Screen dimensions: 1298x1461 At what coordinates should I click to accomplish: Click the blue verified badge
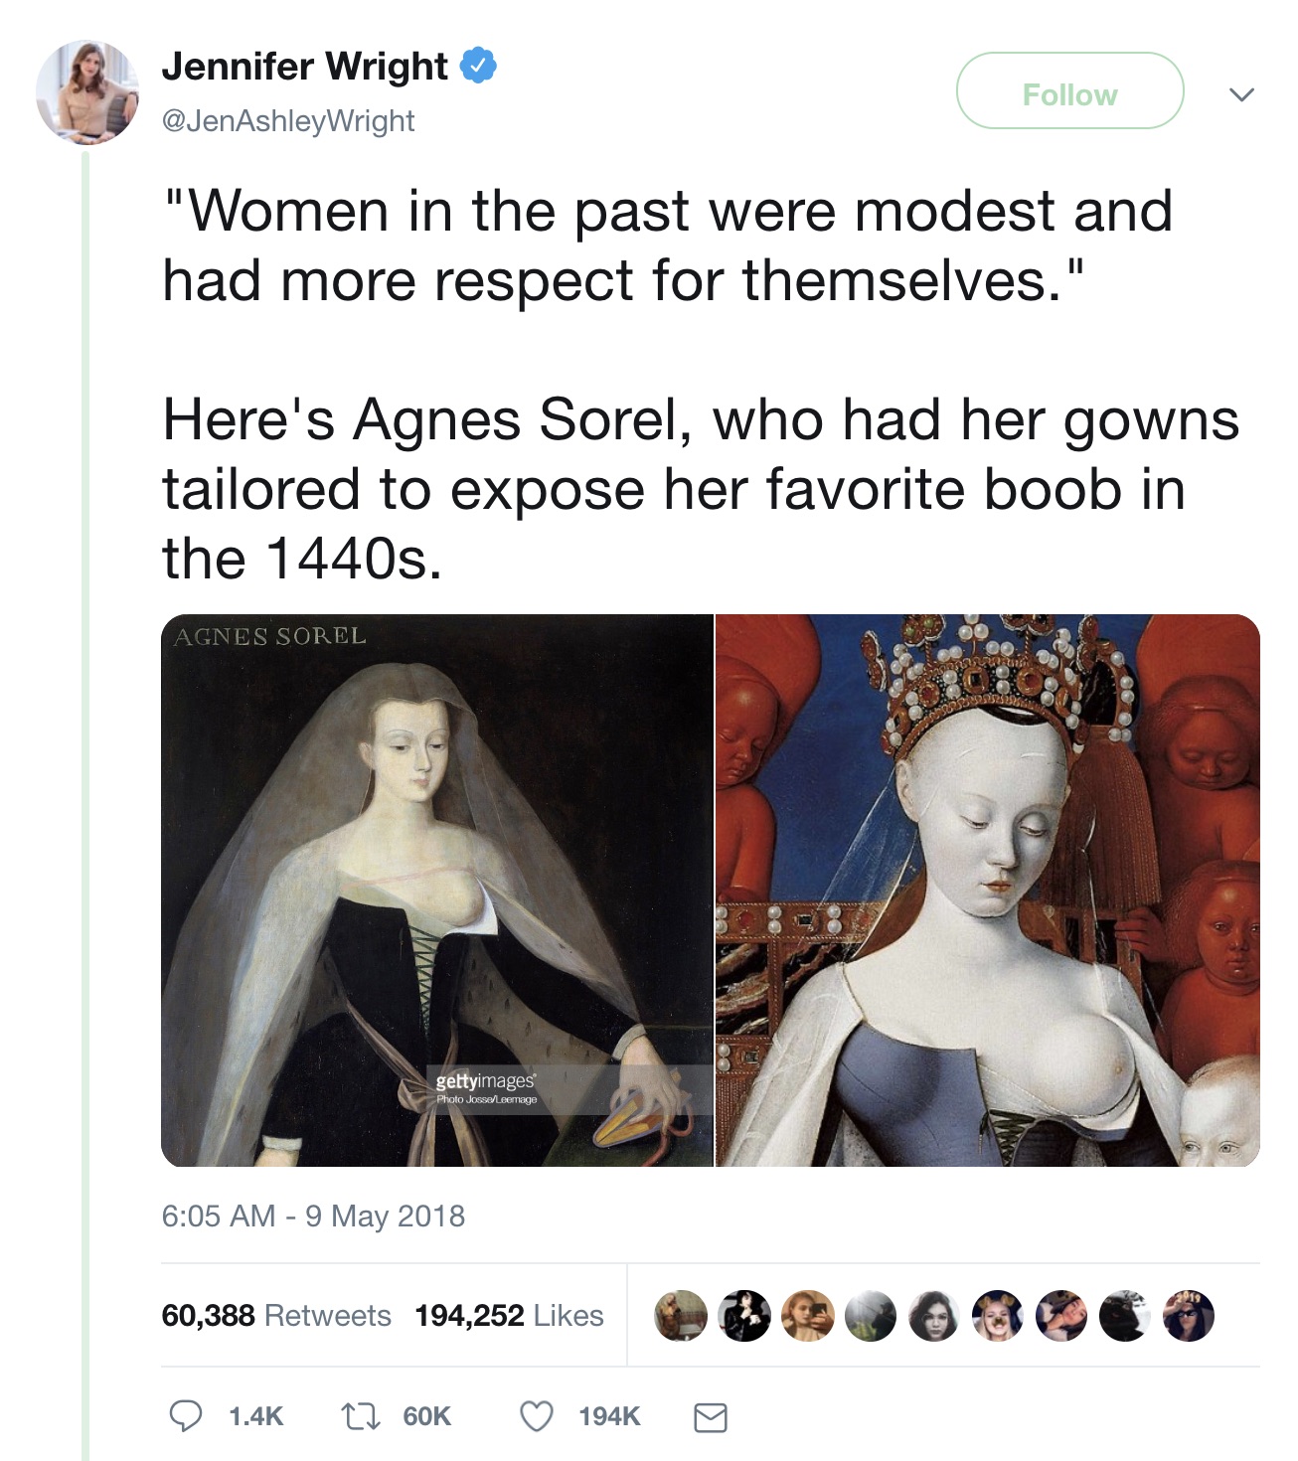(x=478, y=66)
